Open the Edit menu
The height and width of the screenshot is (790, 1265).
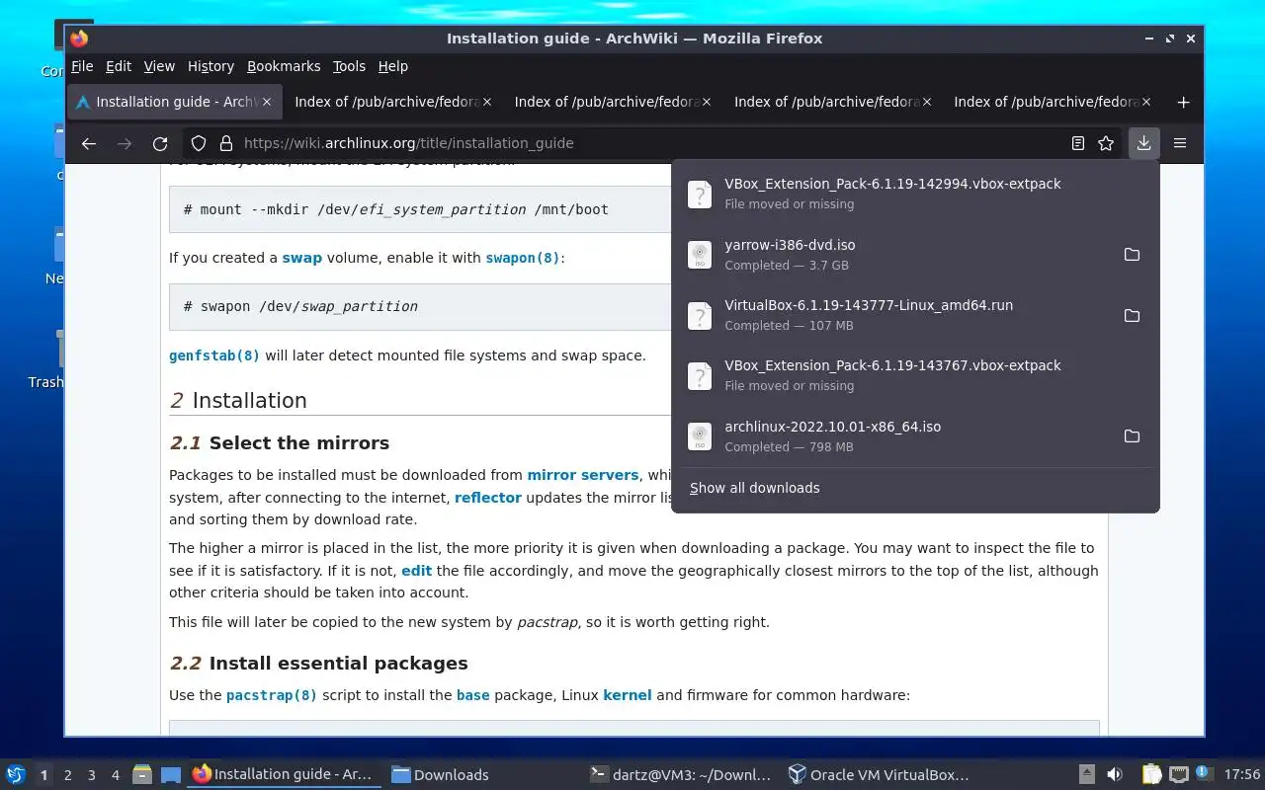[x=119, y=66]
